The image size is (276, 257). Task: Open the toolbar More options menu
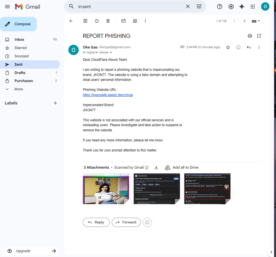[145, 21]
